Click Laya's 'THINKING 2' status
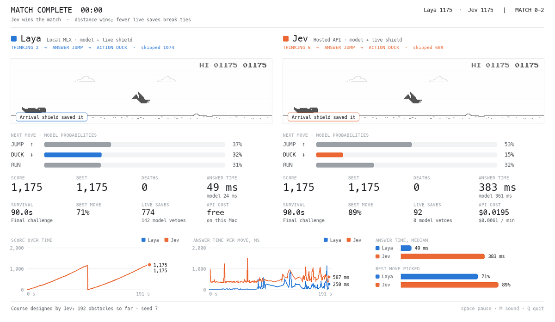 pos(25,48)
